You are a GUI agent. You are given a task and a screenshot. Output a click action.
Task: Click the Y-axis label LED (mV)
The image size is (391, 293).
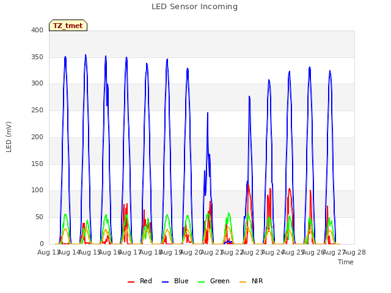click(x=9, y=137)
